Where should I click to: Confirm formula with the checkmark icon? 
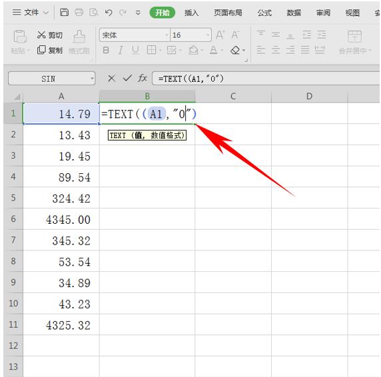click(x=127, y=78)
